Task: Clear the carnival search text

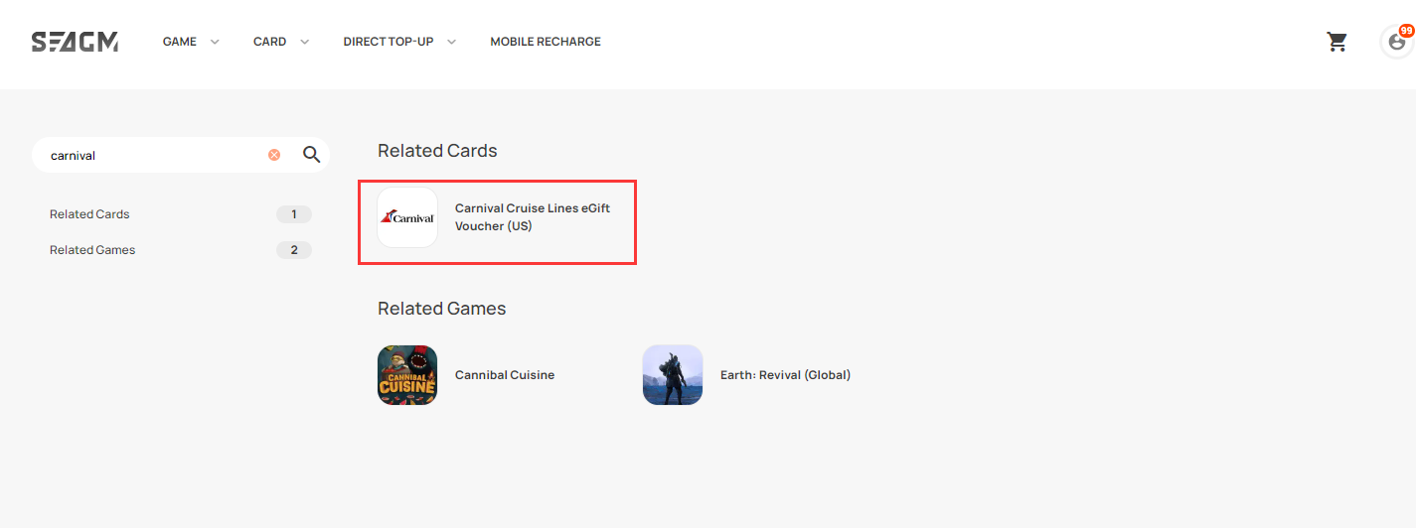Action: click(274, 155)
